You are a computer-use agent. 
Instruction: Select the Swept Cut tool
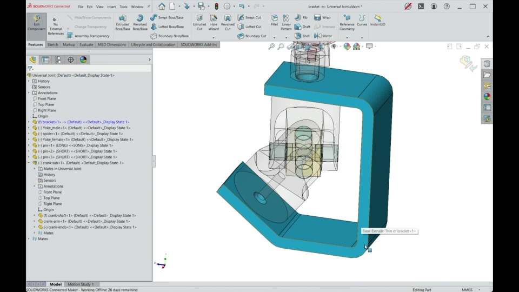tap(249, 17)
